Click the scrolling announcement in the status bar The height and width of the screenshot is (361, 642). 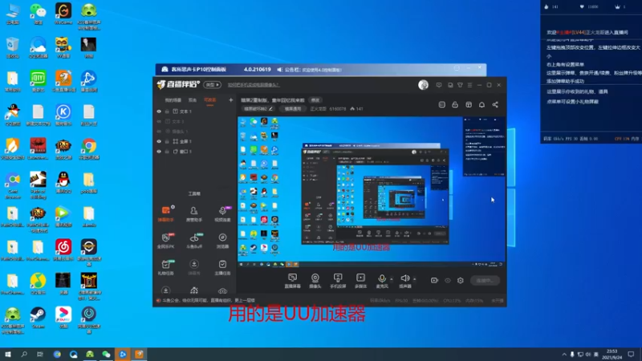click(x=208, y=300)
